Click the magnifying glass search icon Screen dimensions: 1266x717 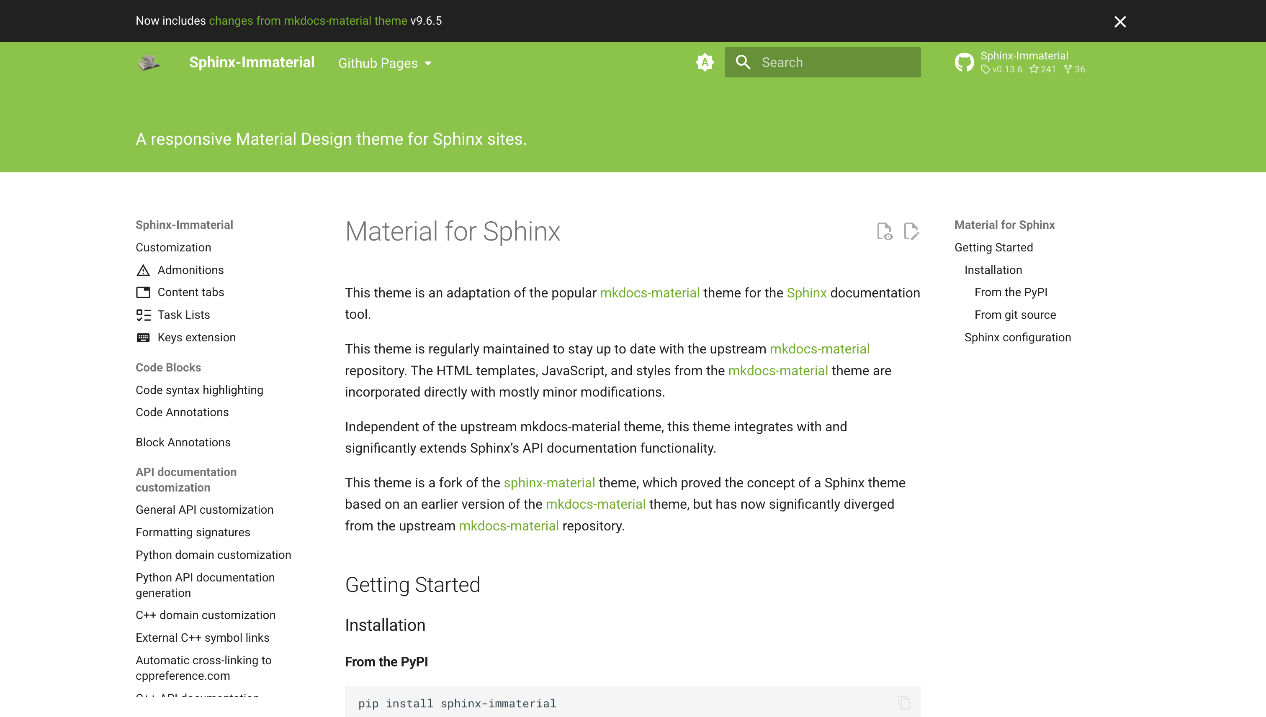click(x=743, y=62)
